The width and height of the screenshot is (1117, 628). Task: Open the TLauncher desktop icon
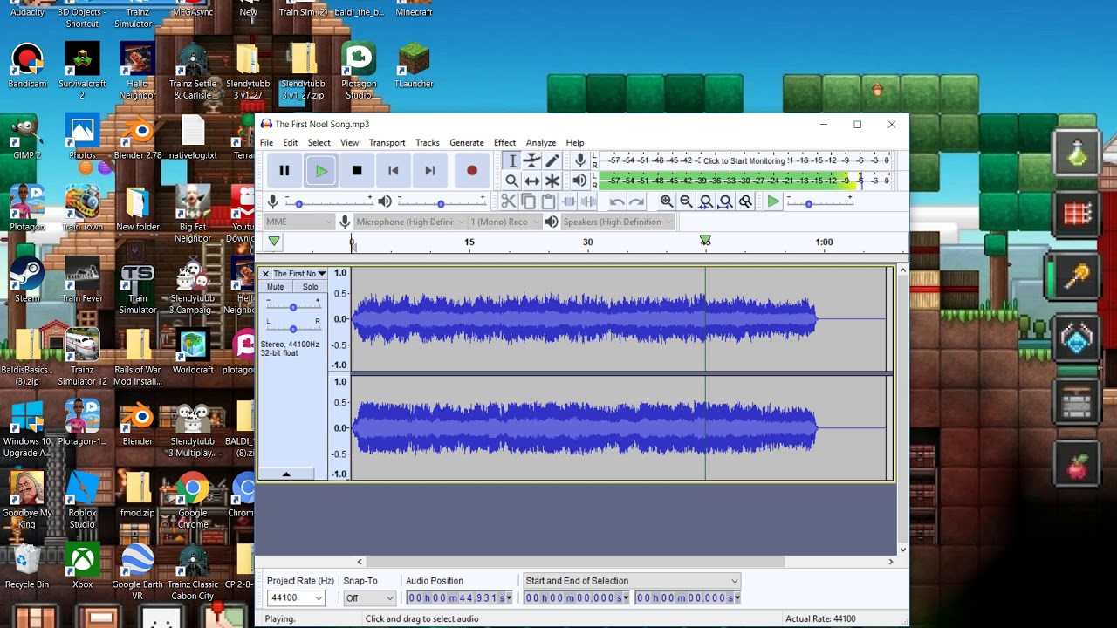414,66
